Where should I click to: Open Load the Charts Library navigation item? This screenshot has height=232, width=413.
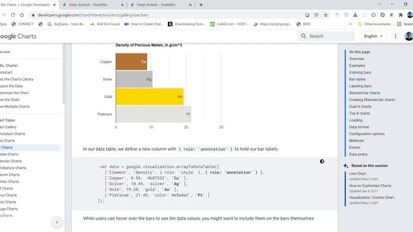point(17,79)
